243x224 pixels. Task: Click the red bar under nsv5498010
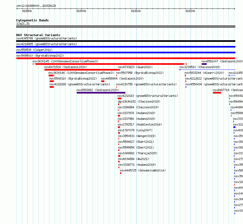126,58
